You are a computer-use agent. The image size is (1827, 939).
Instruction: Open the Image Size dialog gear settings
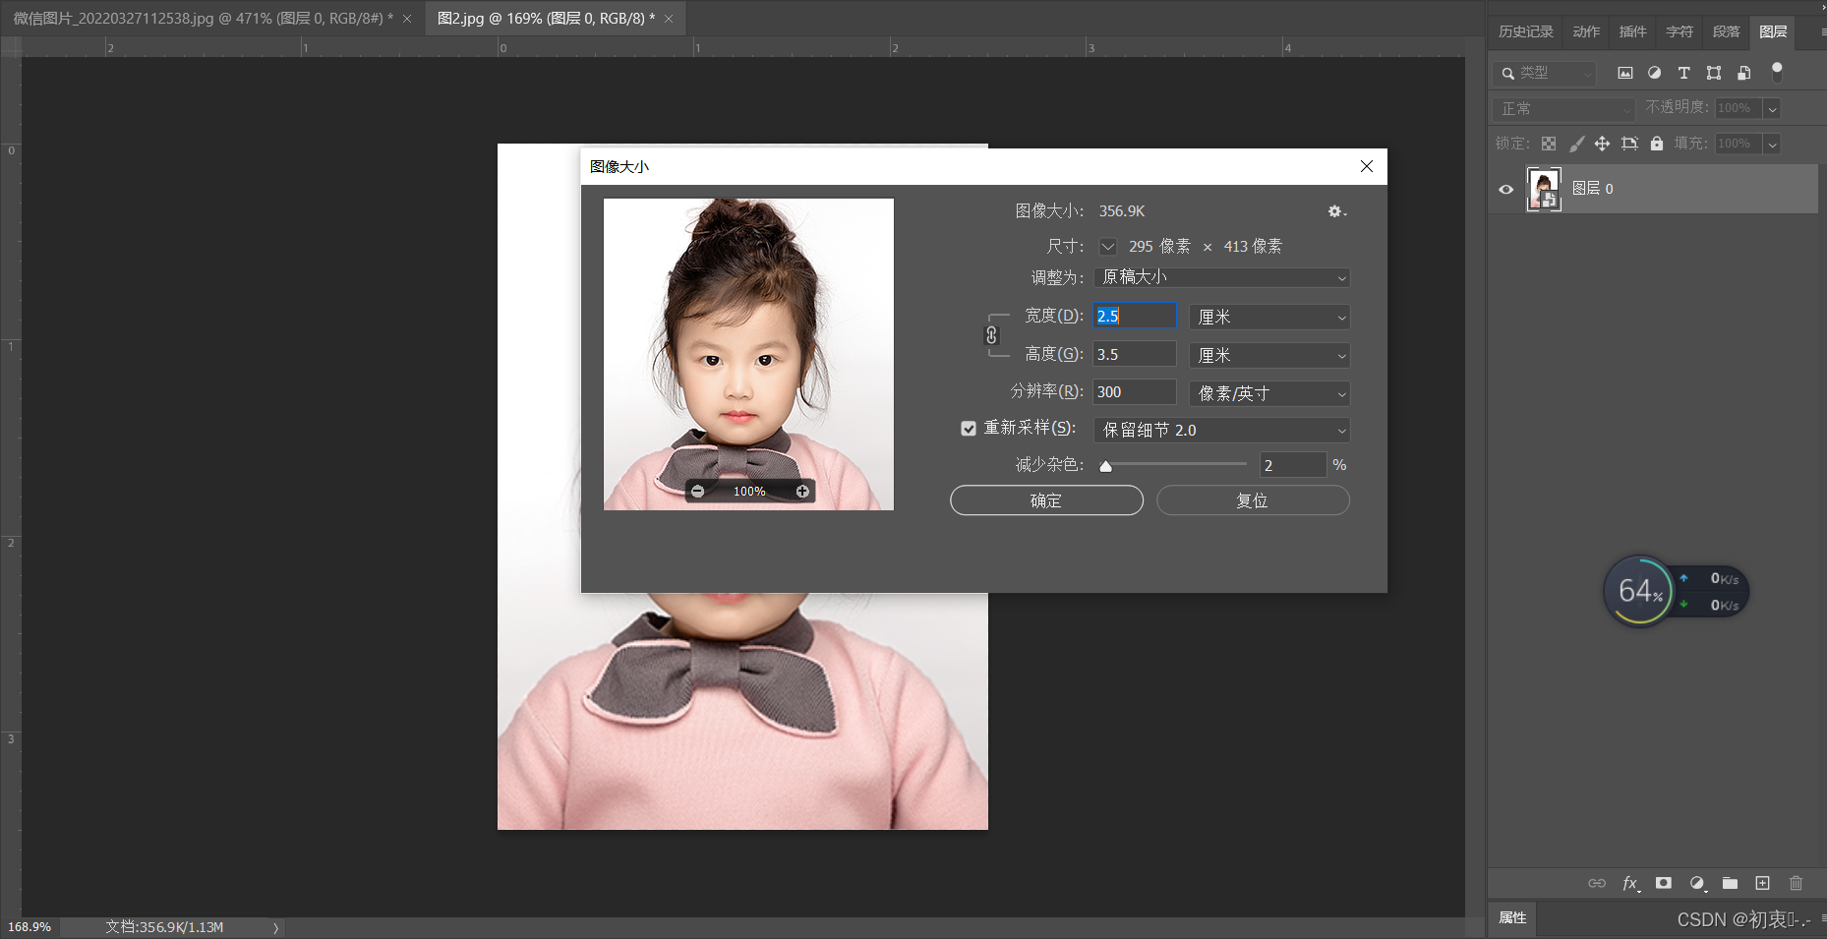click(x=1336, y=211)
